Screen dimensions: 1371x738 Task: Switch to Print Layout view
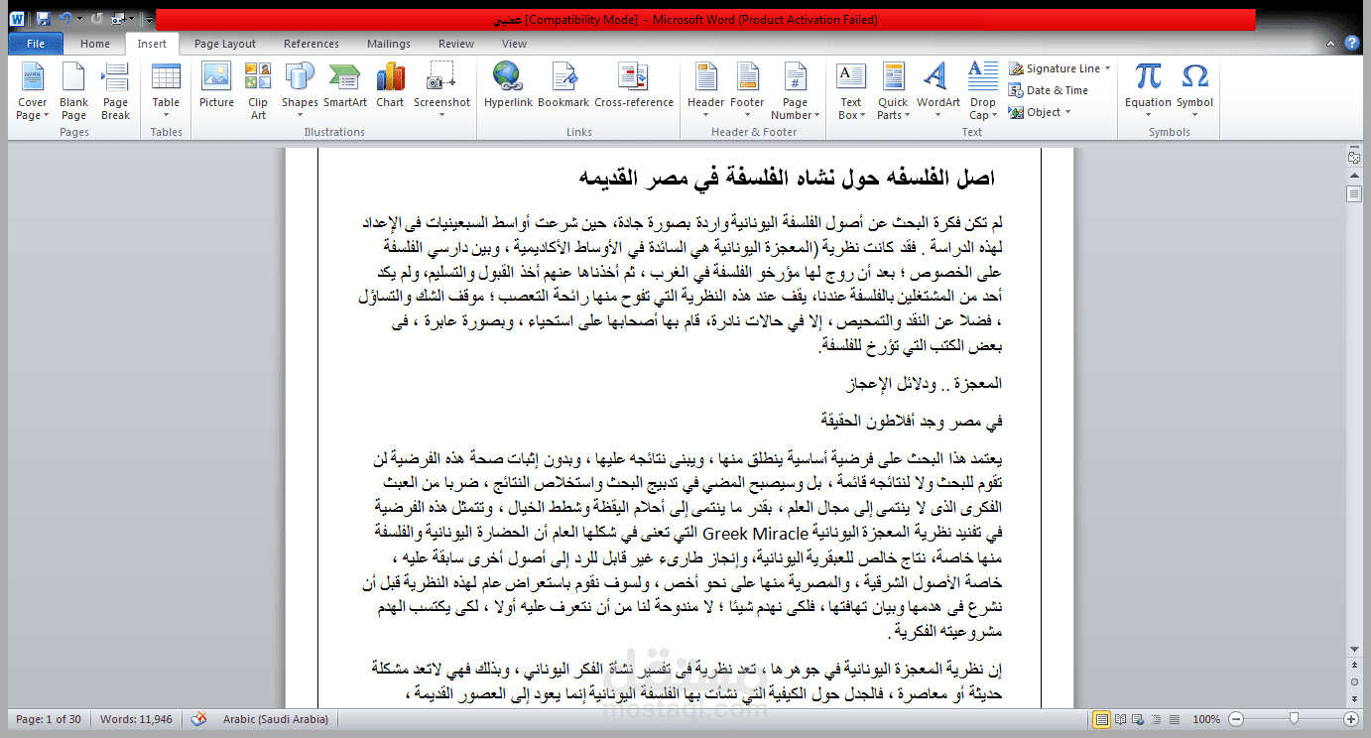[1101, 719]
